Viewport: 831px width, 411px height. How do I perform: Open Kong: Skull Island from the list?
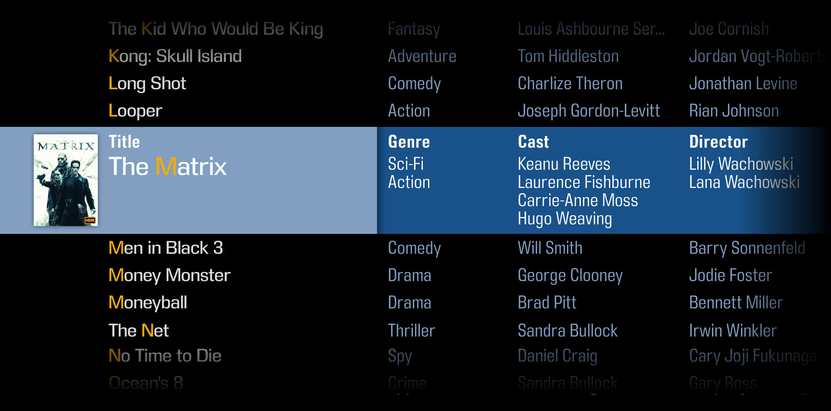175,56
